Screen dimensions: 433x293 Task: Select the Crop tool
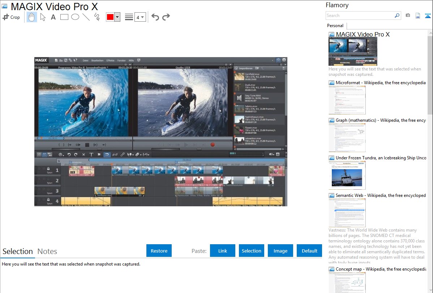coord(11,17)
